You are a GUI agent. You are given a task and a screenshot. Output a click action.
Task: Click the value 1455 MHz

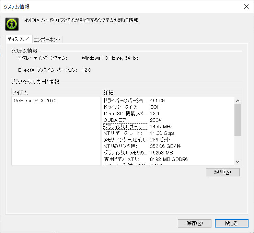161,127
